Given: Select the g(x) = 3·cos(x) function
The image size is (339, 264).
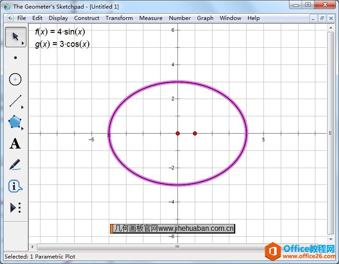Looking at the screenshot, I should pos(62,44).
